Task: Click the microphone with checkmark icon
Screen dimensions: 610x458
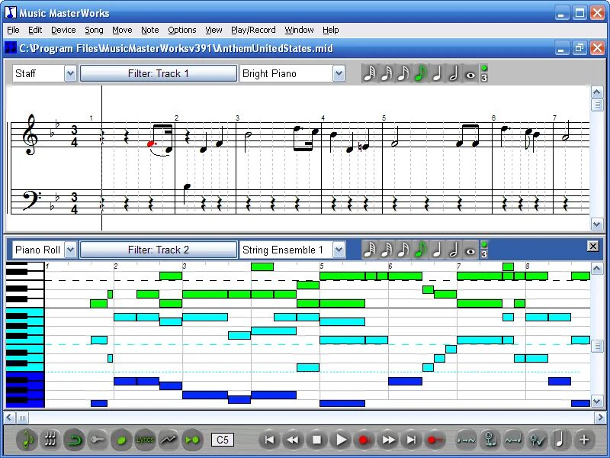Action: coord(538,440)
